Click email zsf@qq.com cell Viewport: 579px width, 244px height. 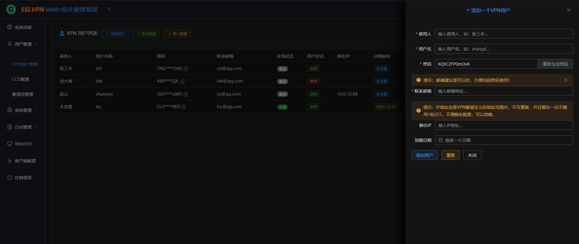coord(229,69)
